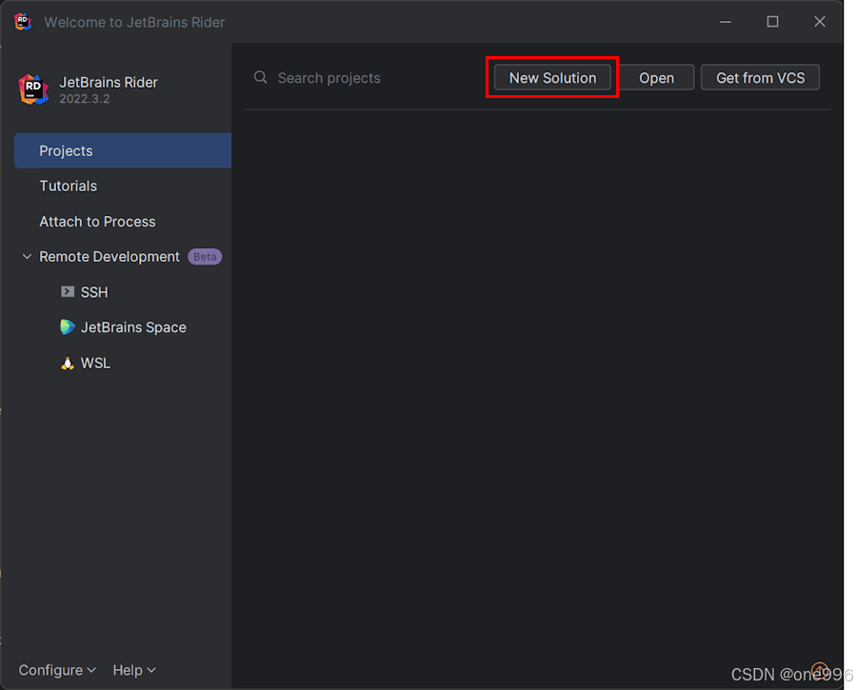Open the SSH remote option
Viewport: 857px width, 690px height.
[x=94, y=292]
